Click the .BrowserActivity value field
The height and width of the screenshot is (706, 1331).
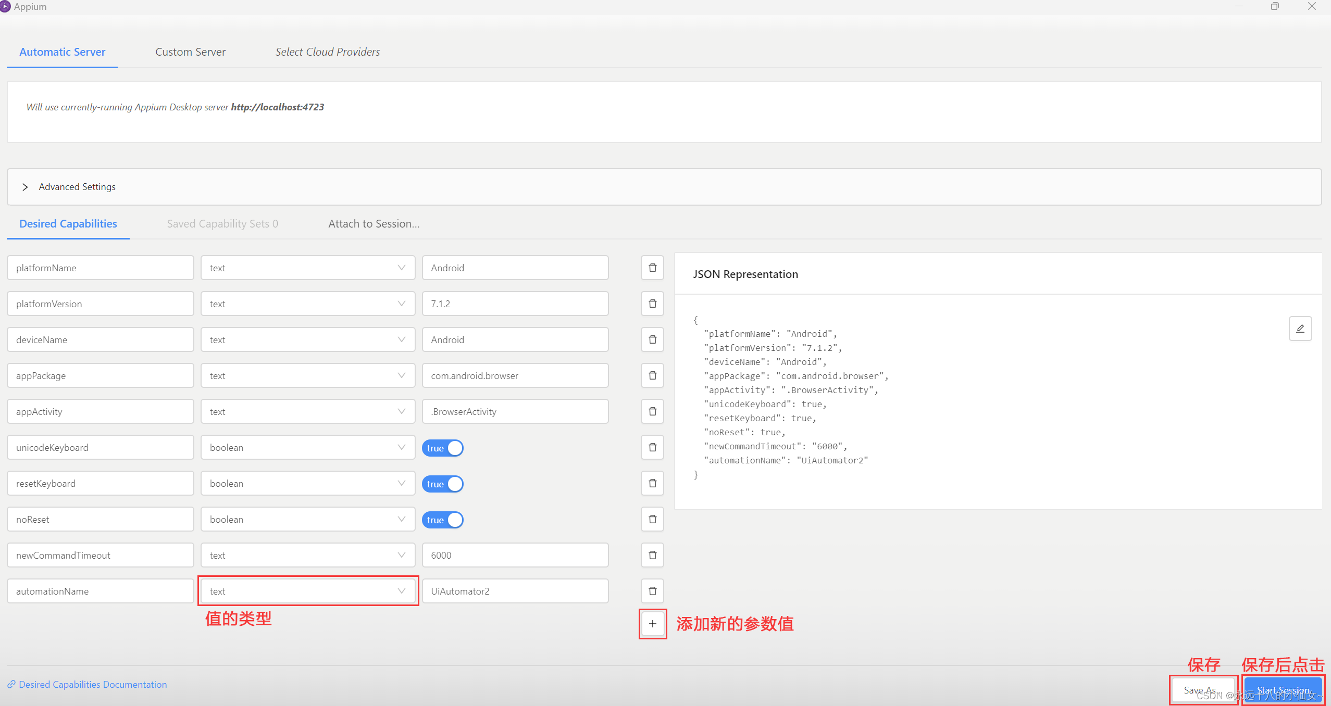[515, 411]
